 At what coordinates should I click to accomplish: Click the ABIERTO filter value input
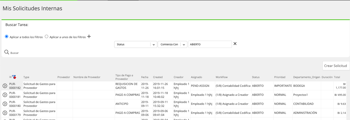[210, 44]
